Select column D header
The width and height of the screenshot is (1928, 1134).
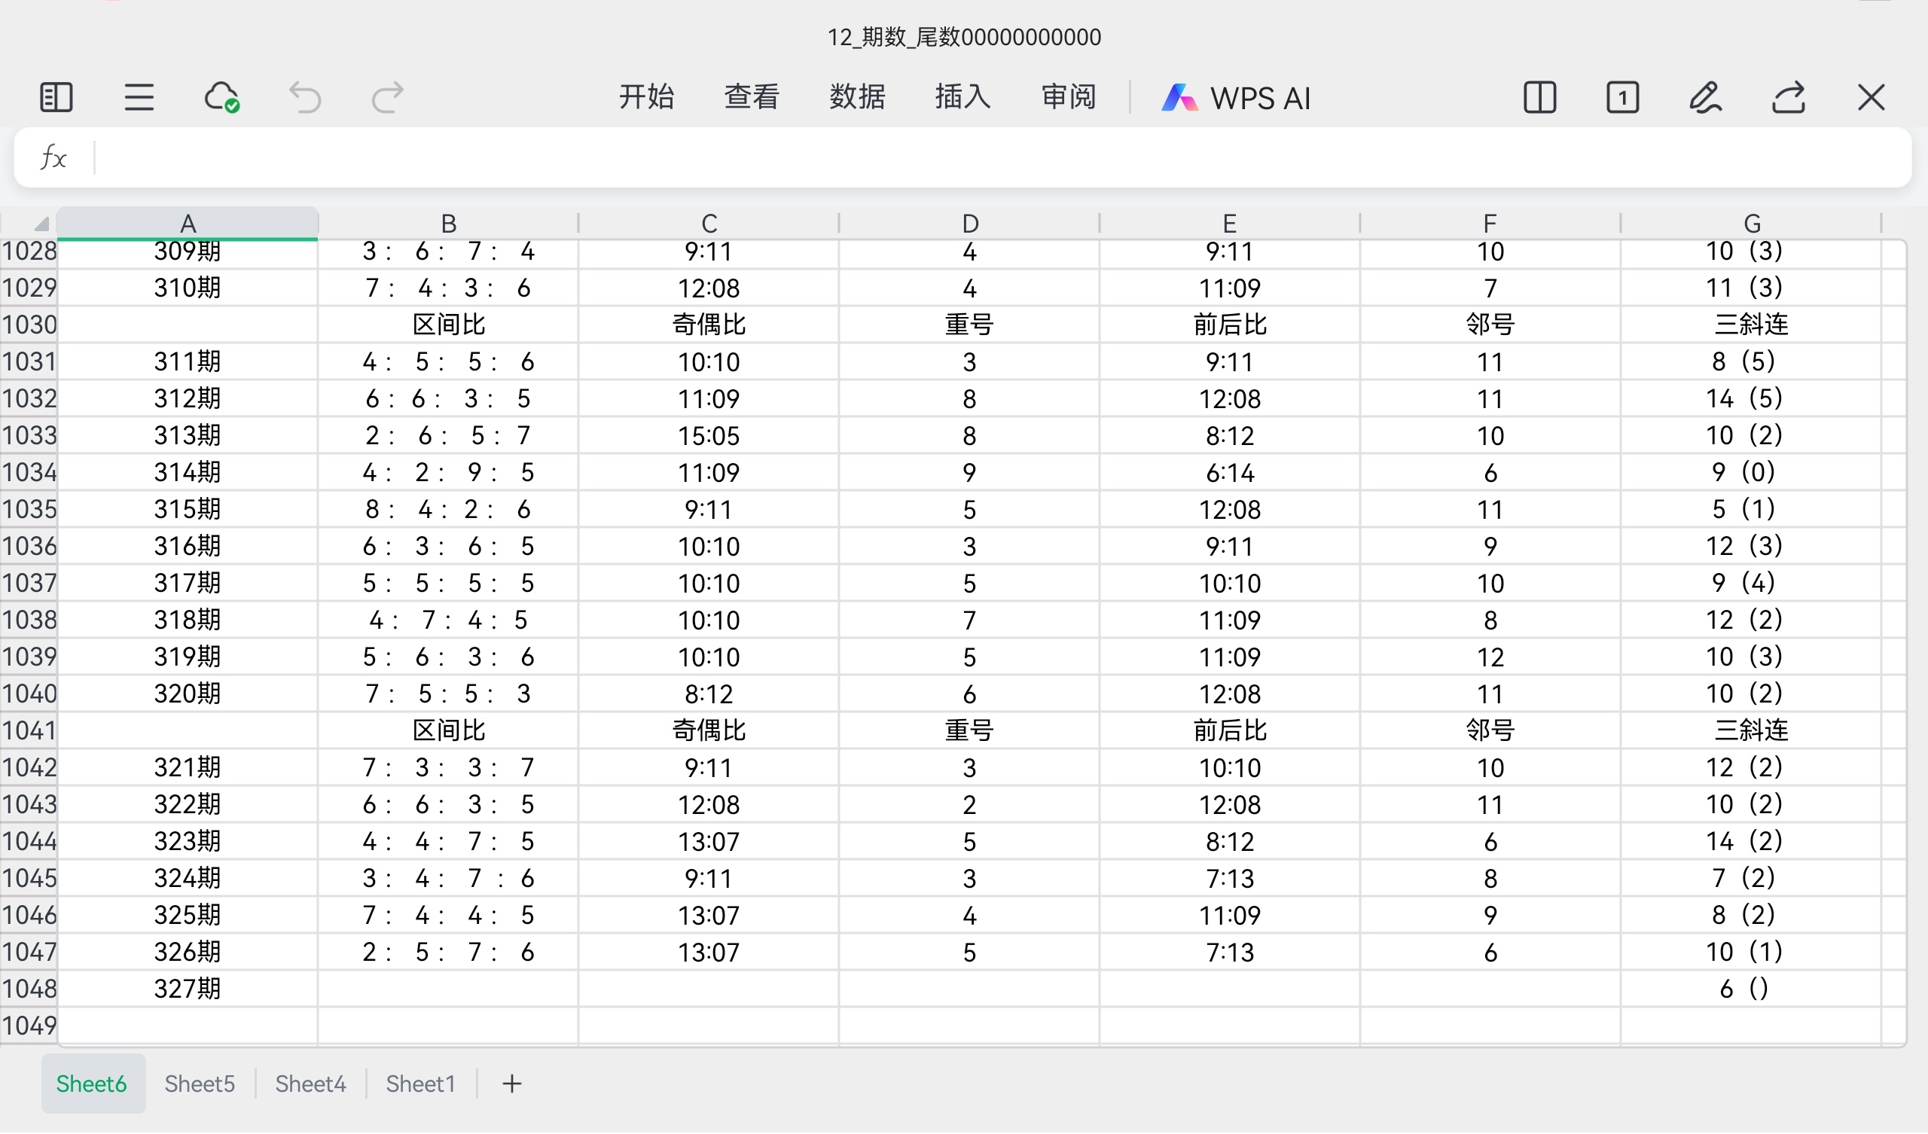coord(969,224)
